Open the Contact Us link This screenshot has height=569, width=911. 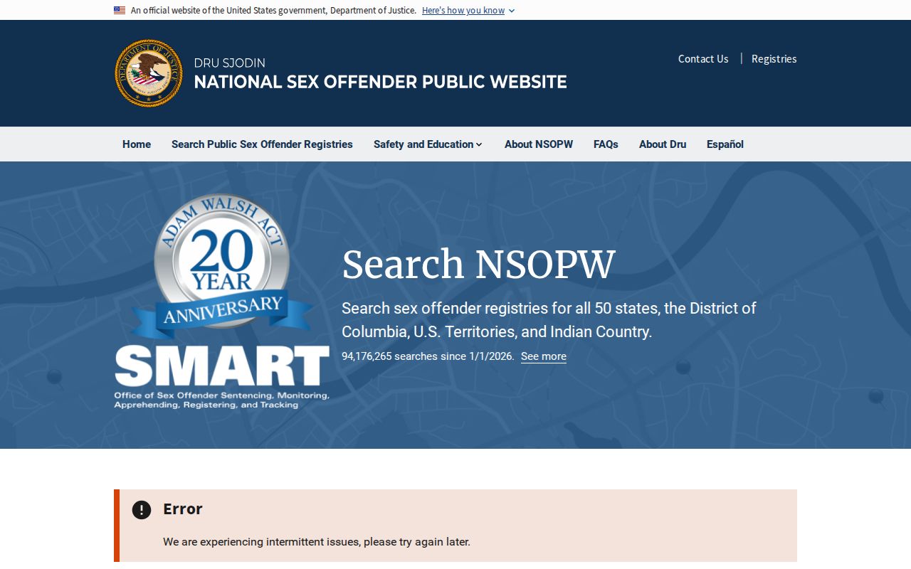703,59
